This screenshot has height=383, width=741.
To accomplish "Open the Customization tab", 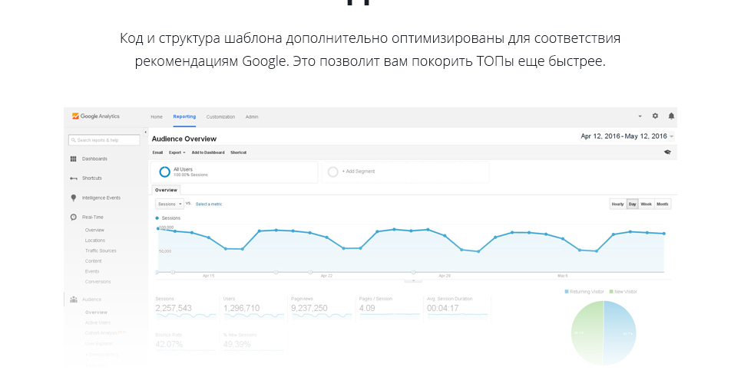I will 220,116.
